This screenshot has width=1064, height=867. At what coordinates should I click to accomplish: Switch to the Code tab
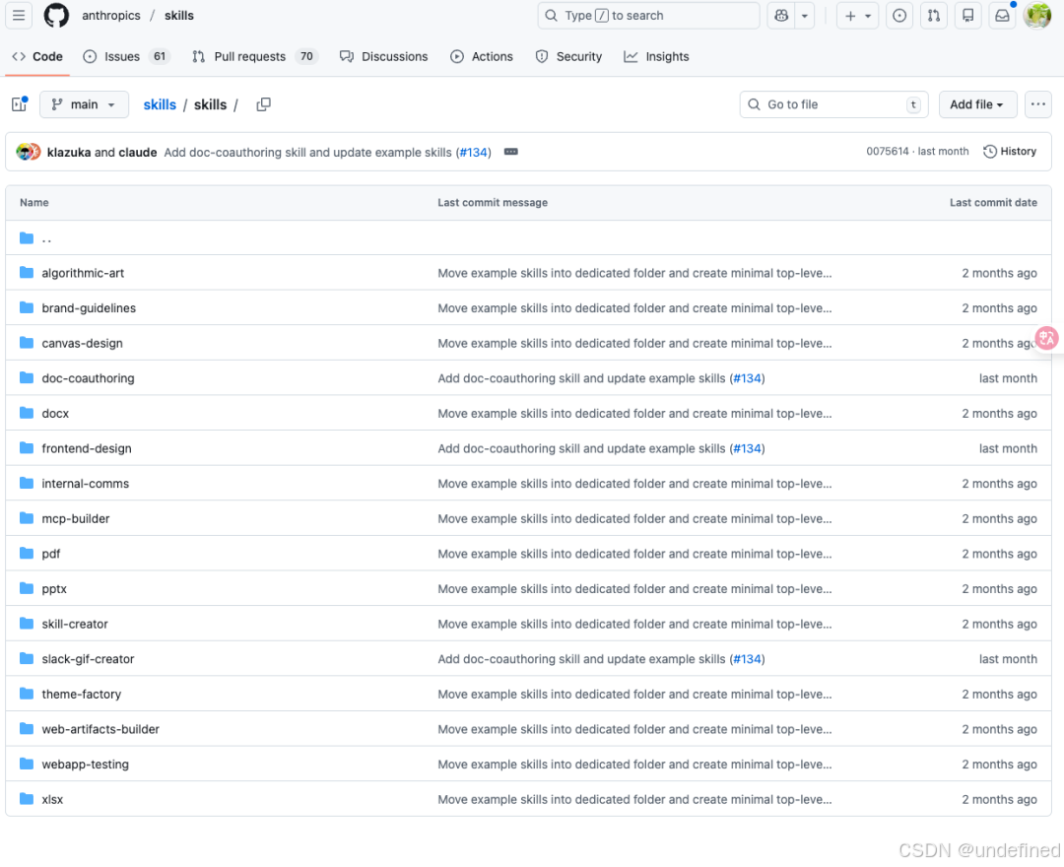pyautogui.click(x=37, y=56)
